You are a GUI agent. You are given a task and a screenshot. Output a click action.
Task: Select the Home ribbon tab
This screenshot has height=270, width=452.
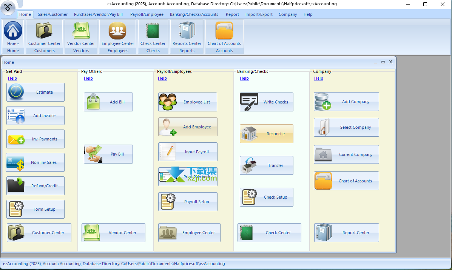pos(25,14)
